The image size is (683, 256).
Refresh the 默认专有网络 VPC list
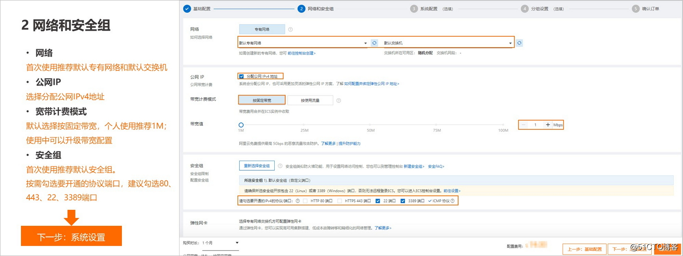374,43
